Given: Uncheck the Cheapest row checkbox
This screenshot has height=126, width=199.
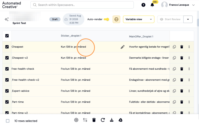Looking at the screenshot, I should (x=7, y=47).
